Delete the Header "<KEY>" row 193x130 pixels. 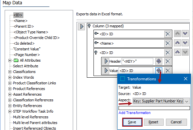168,61
